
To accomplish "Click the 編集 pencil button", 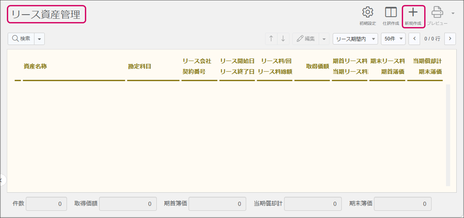I will (x=306, y=39).
